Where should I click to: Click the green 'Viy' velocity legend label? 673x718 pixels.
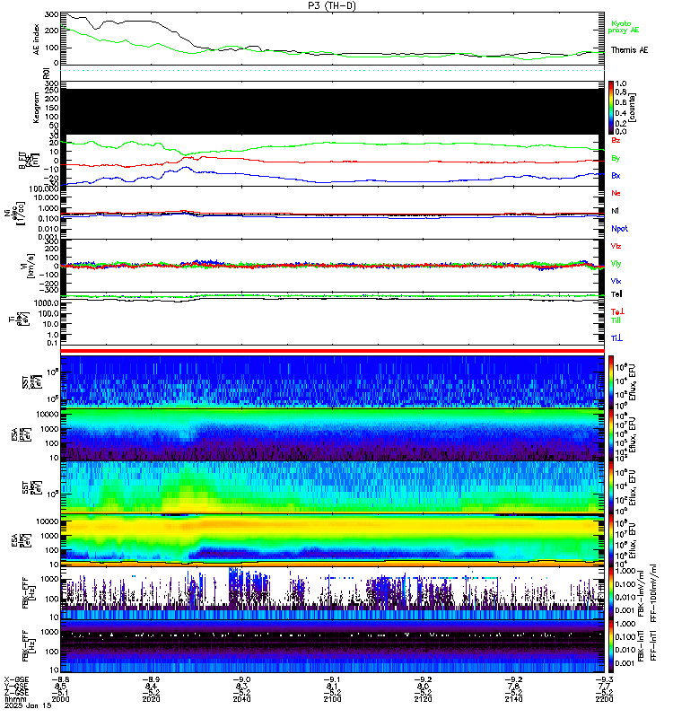pyautogui.click(x=616, y=264)
